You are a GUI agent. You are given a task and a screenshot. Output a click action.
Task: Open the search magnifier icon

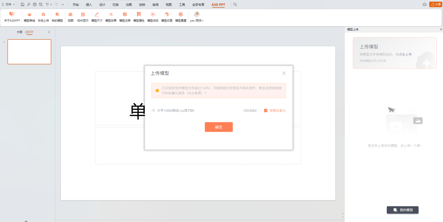click(x=235, y=4)
